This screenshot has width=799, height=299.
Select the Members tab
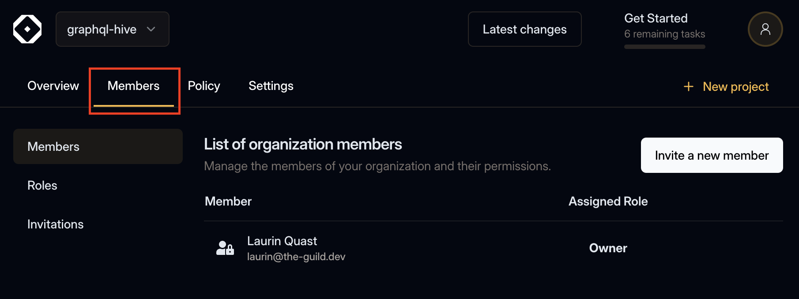click(133, 86)
